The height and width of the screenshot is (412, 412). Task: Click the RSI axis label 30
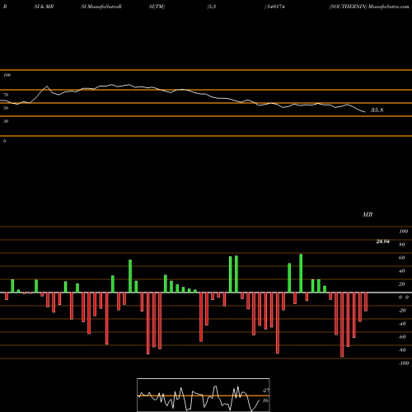[6, 121]
